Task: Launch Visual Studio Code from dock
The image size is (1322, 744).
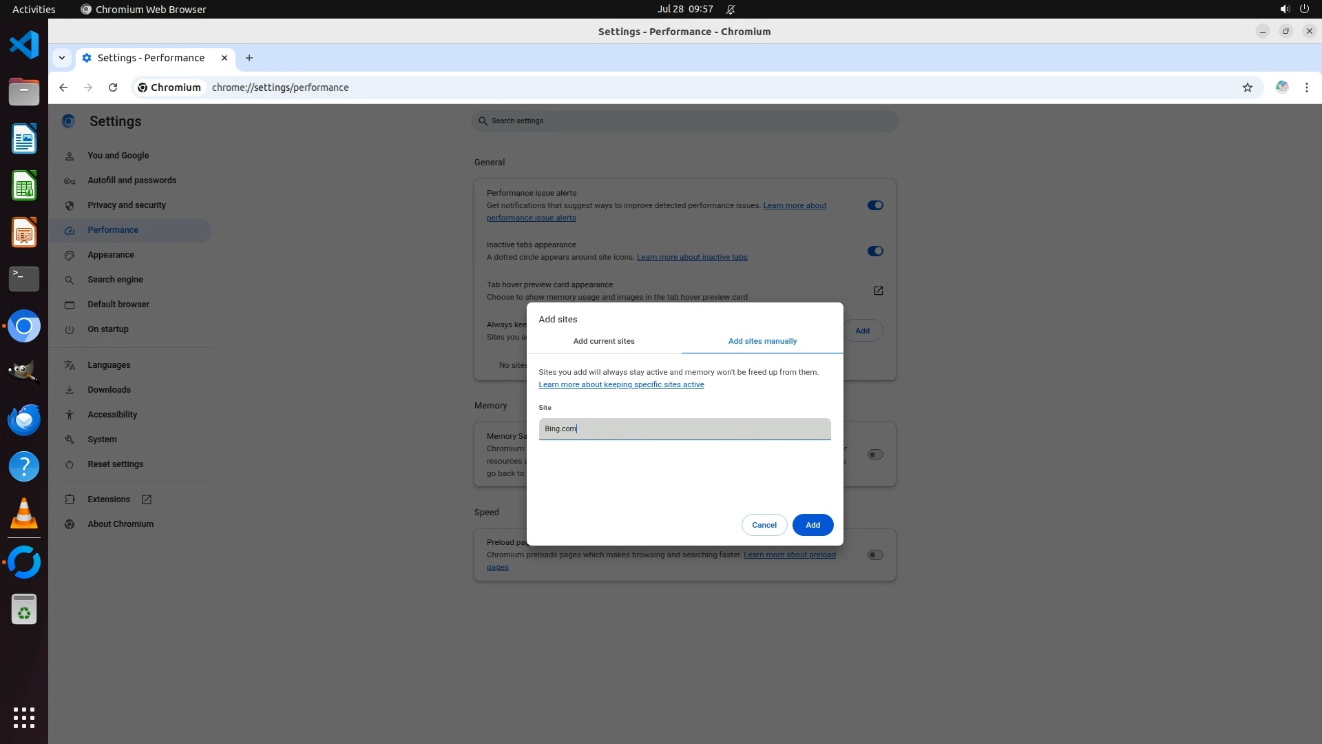Action: click(x=24, y=45)
